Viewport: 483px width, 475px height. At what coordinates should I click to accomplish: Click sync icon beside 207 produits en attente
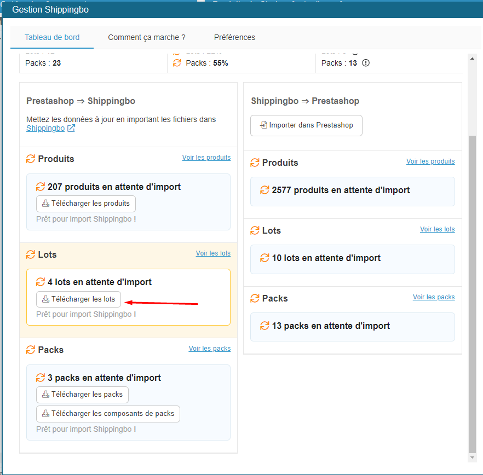pos(41,187)
